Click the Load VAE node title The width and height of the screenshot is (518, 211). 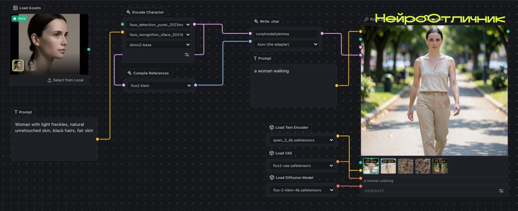pos(284,153)
